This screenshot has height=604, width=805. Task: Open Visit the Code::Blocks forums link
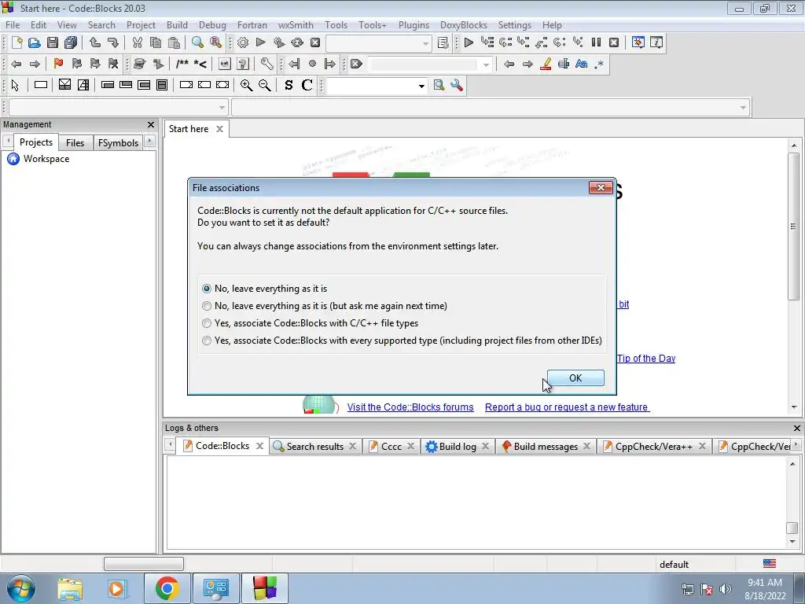[410, 407]
